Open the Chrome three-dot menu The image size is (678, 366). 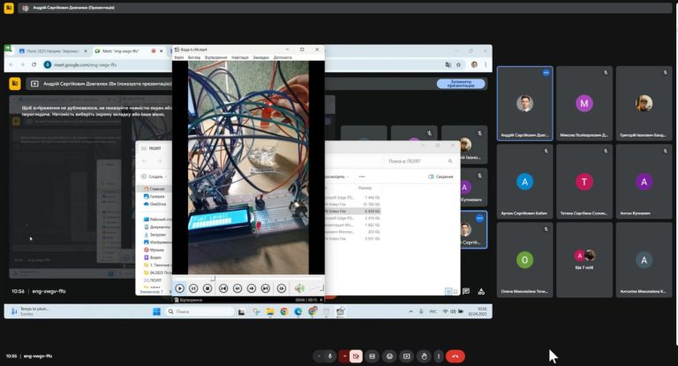[x=486, y=64]
